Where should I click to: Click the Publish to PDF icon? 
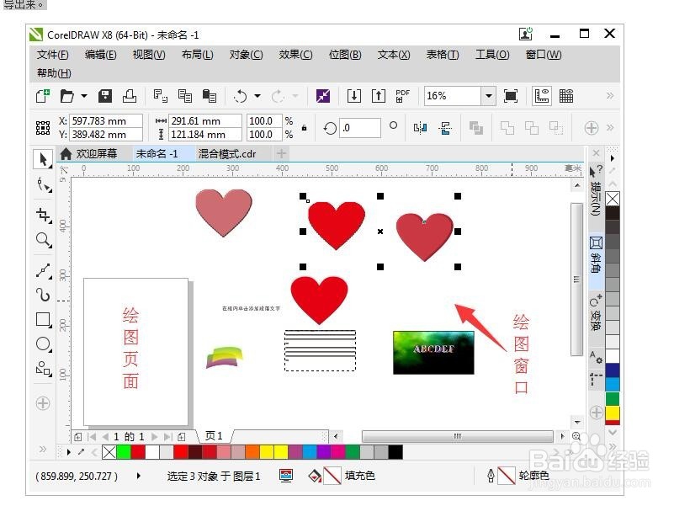click(401, 95)
